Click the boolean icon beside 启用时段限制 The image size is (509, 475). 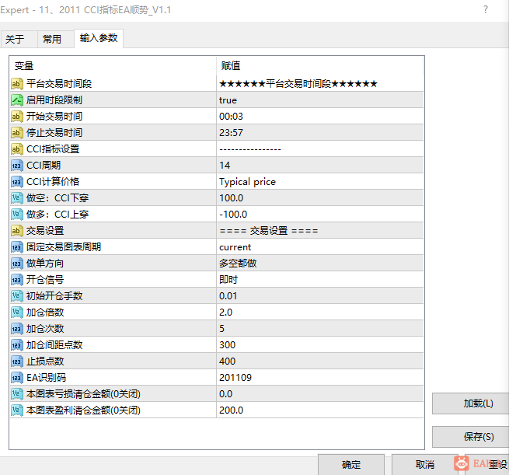click(x=16, y=100)
